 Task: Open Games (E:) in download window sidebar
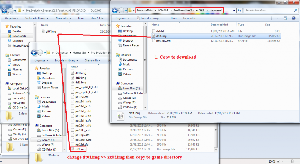click(127, 98)
